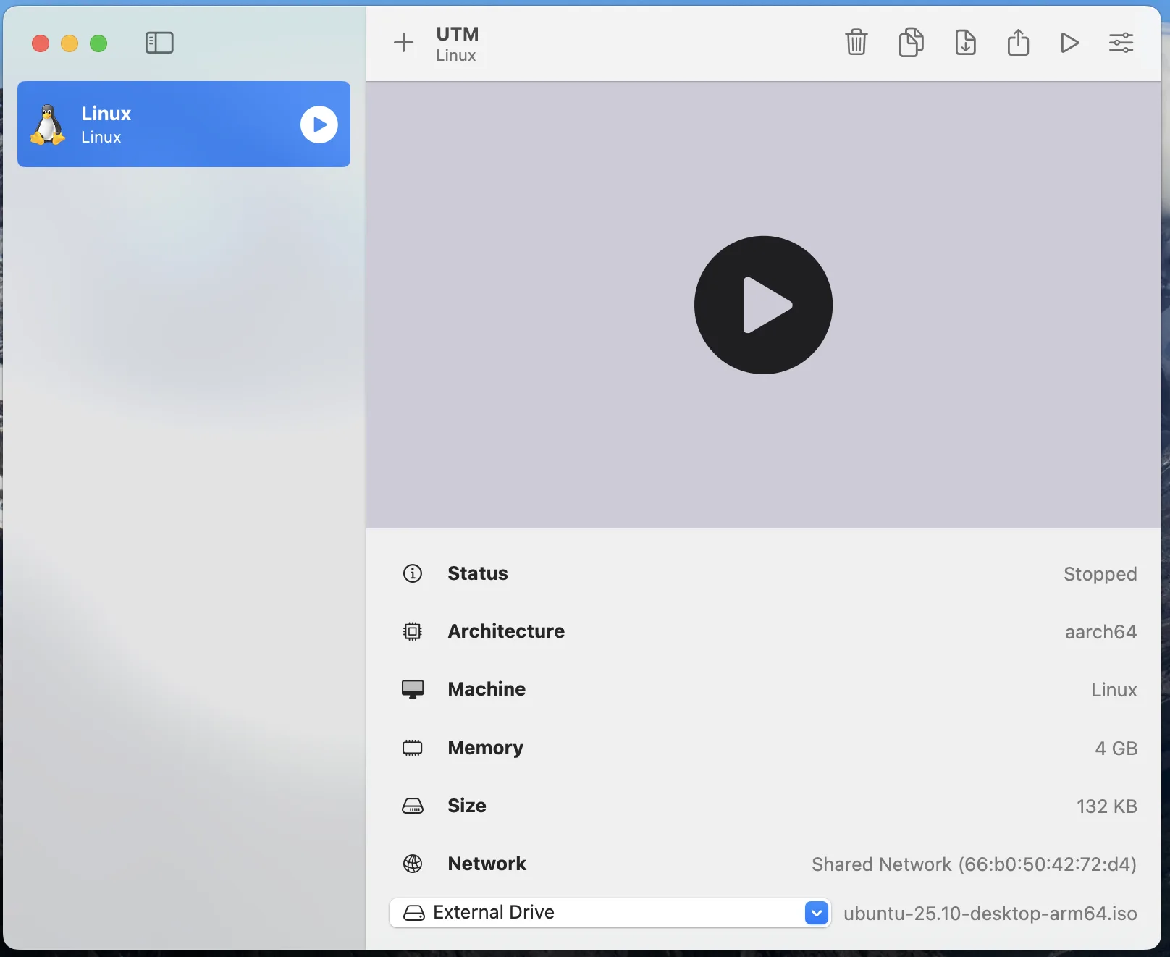Click the ubuntu-25.10-desktop-arm64.iso filename
Screen dimensions: 1170x957
click(x=990, y=914)
